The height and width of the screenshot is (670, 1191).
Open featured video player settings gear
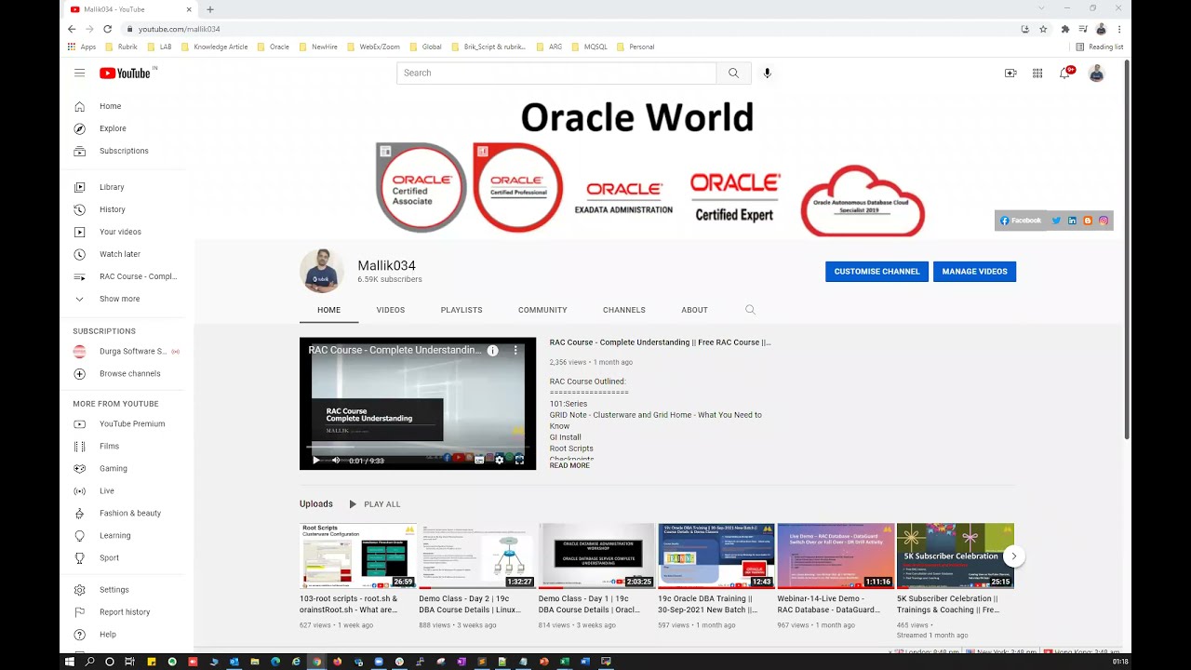point(500,460)
